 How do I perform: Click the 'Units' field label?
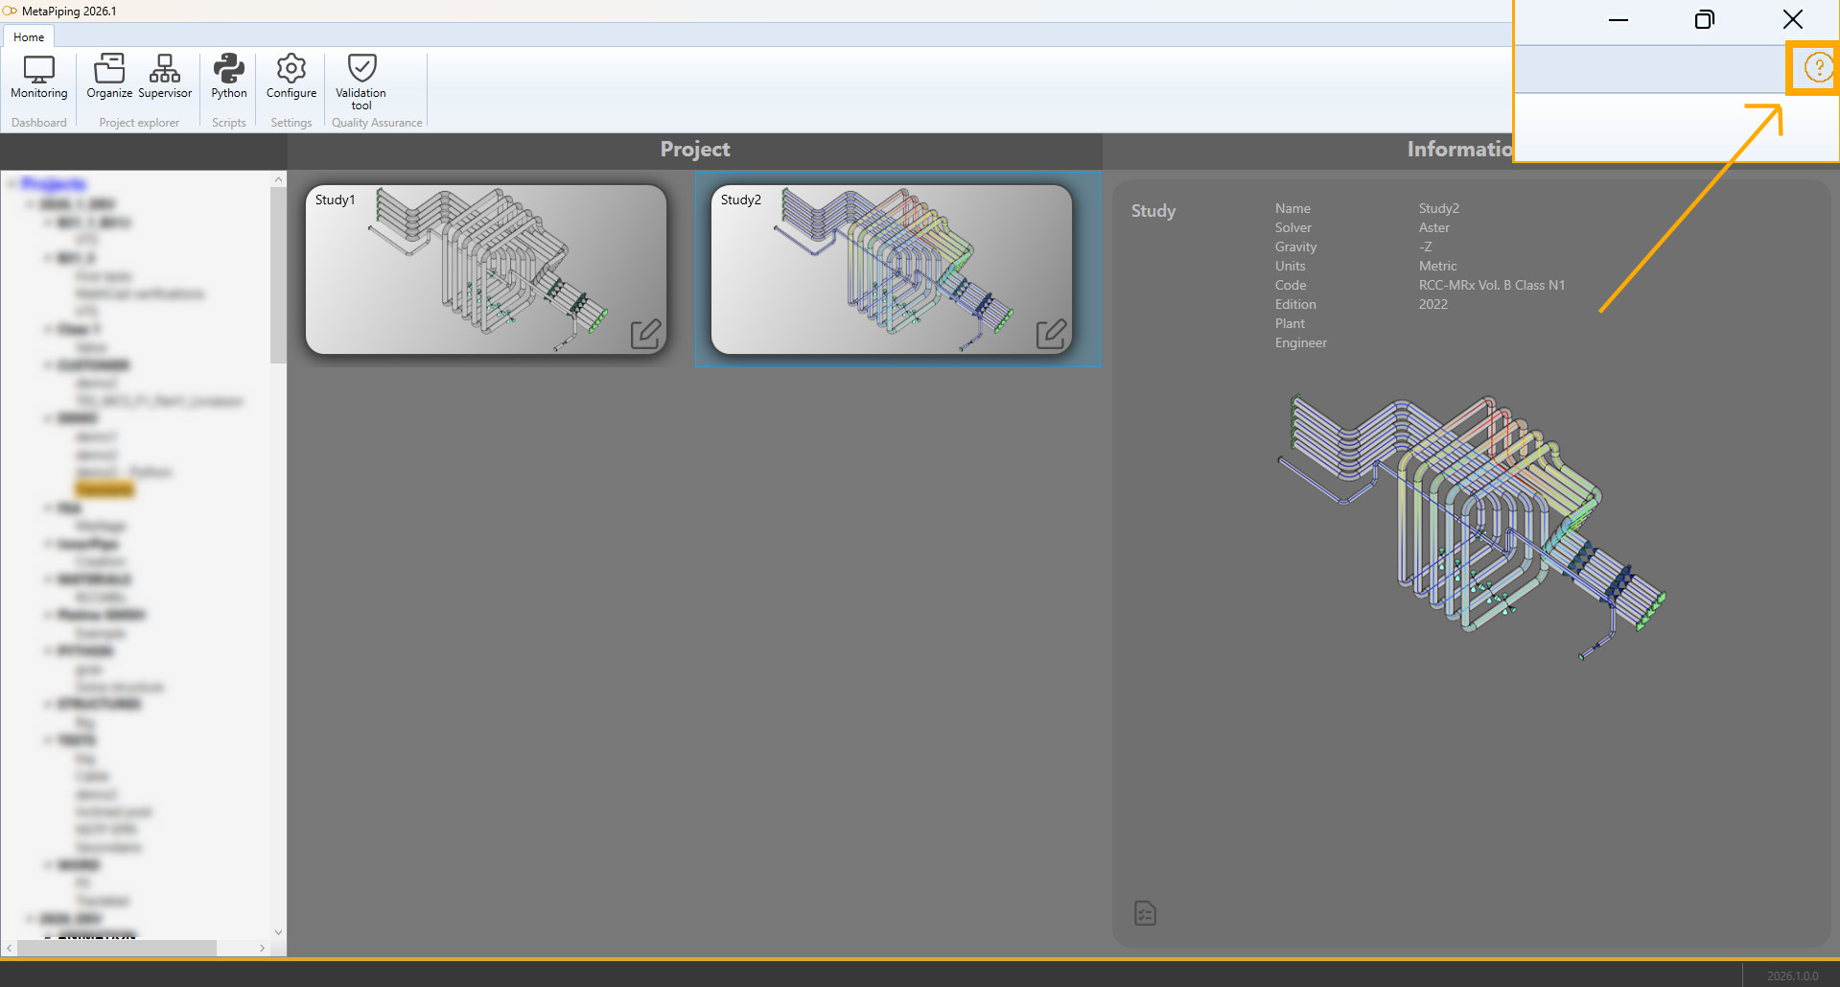[1291, 266]
